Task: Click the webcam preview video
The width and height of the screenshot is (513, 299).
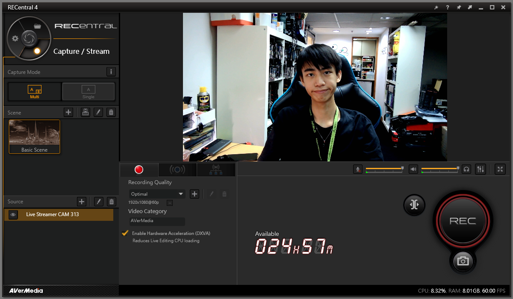Action: (315, 87)
